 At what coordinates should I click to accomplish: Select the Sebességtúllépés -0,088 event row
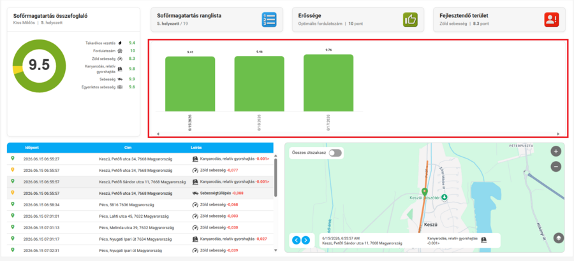click(140, 194)
